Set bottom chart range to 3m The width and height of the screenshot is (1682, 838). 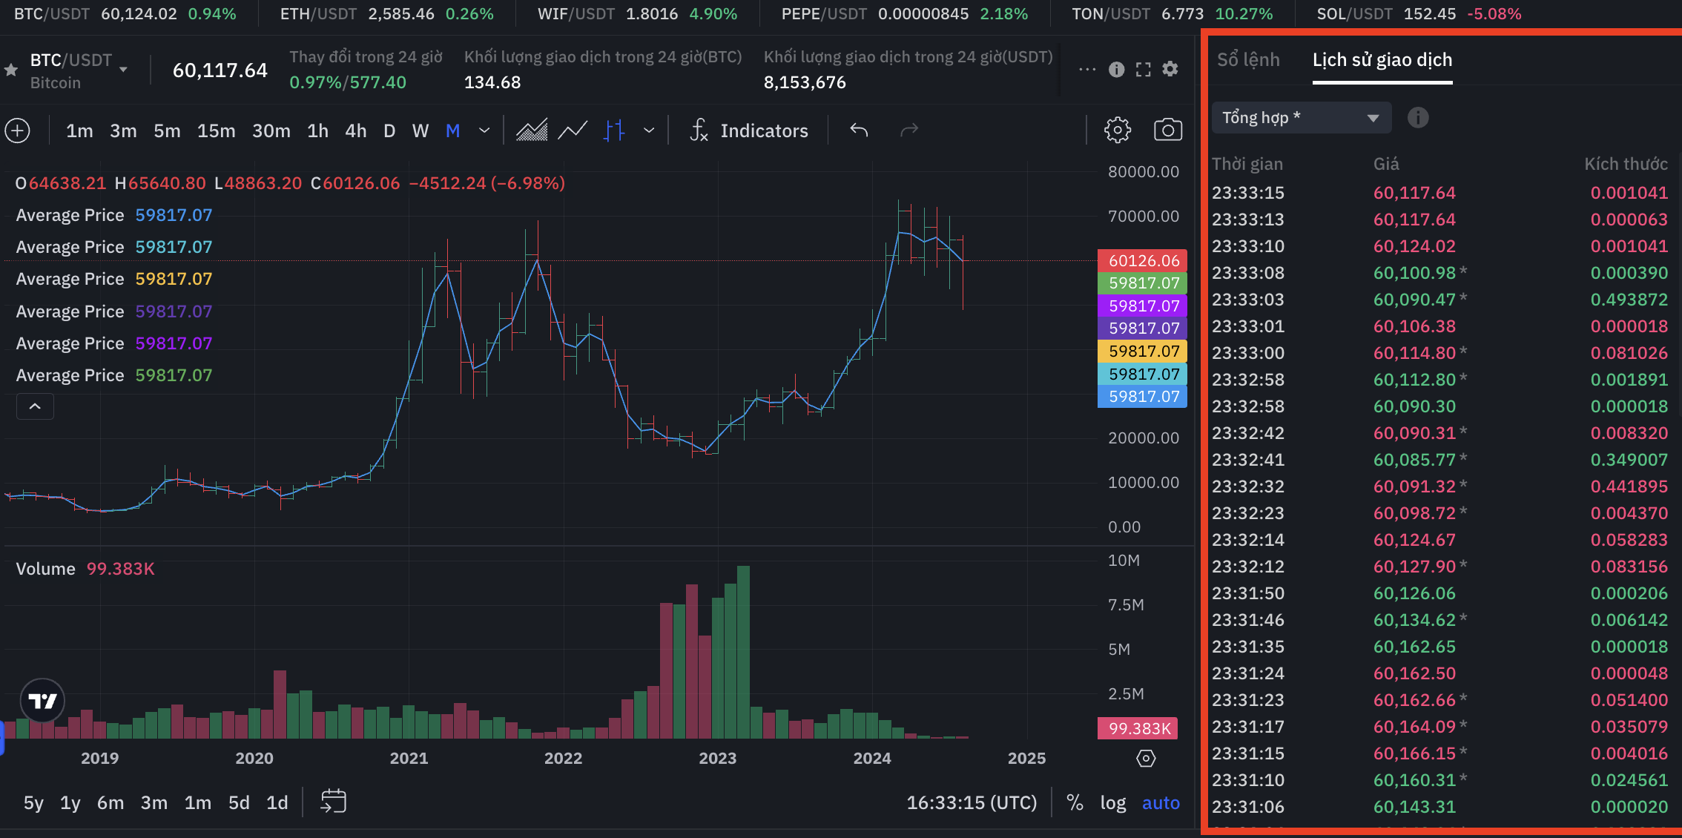click(154, 803)
